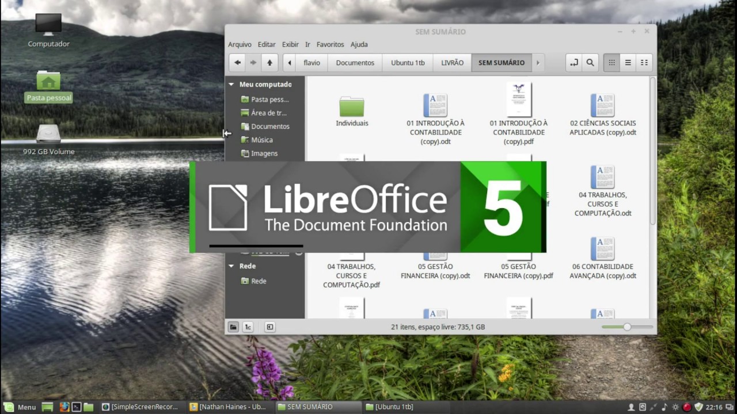
Task: Open the Editar menu
Action: click(x=267, y=44)
